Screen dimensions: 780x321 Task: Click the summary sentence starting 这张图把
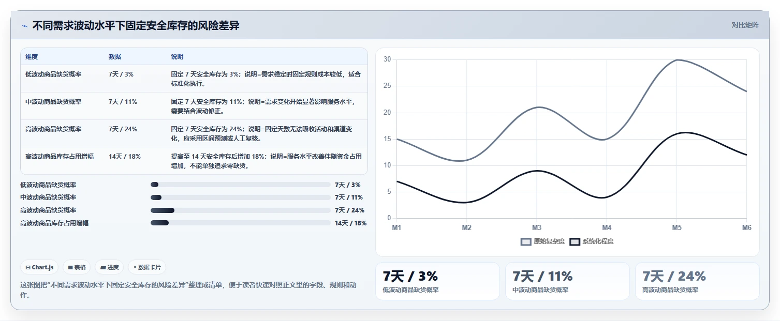click(188, 290)
